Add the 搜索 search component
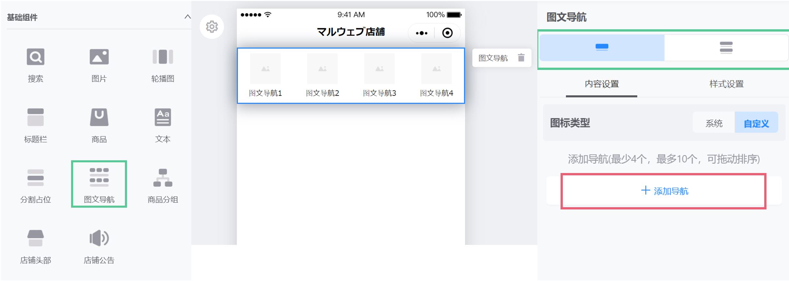This screenshot has width=789, height=281. 35,65
